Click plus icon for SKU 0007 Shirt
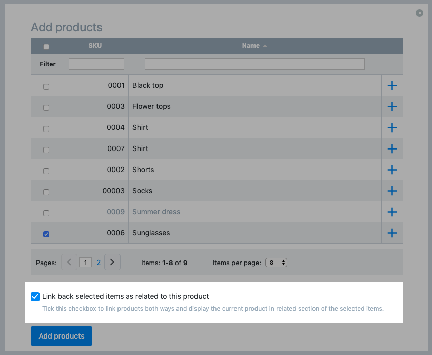Screen dimensions: 432x355 [x=392, y=148]
